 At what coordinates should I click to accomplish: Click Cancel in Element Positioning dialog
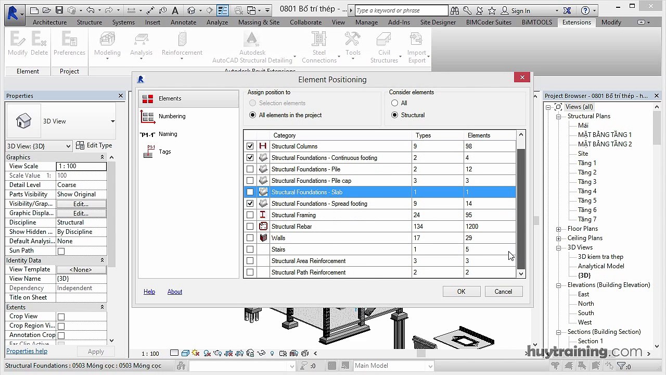tap(503, 292)
